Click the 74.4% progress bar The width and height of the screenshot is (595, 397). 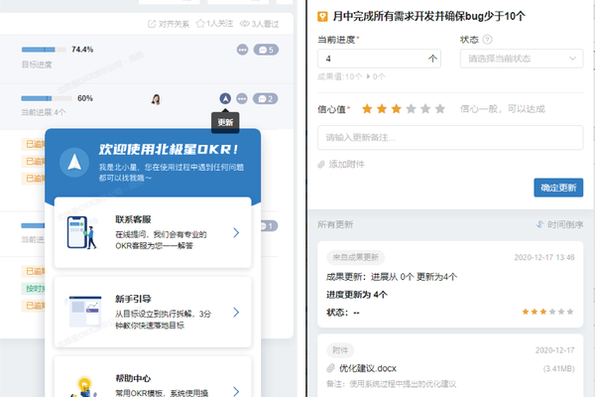[x=44, y=50]
